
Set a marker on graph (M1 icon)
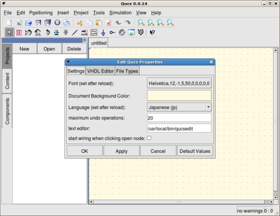pos(141,32)
